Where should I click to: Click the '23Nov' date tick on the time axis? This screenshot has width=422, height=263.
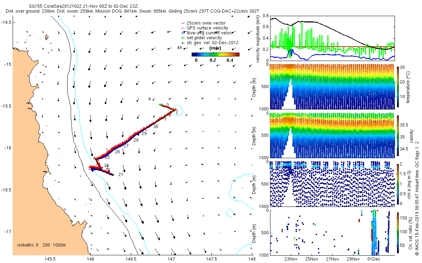pyautogui.click(x=290, y=259)
